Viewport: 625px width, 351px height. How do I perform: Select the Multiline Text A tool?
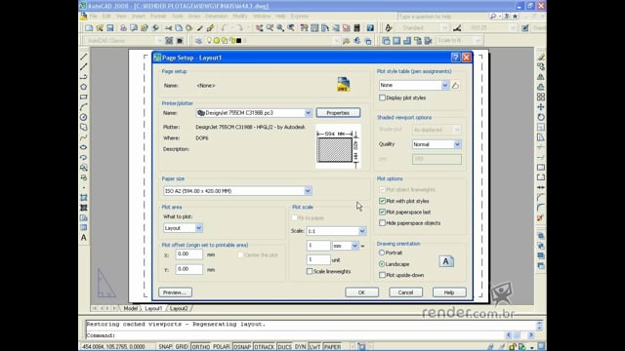(84, 238)
